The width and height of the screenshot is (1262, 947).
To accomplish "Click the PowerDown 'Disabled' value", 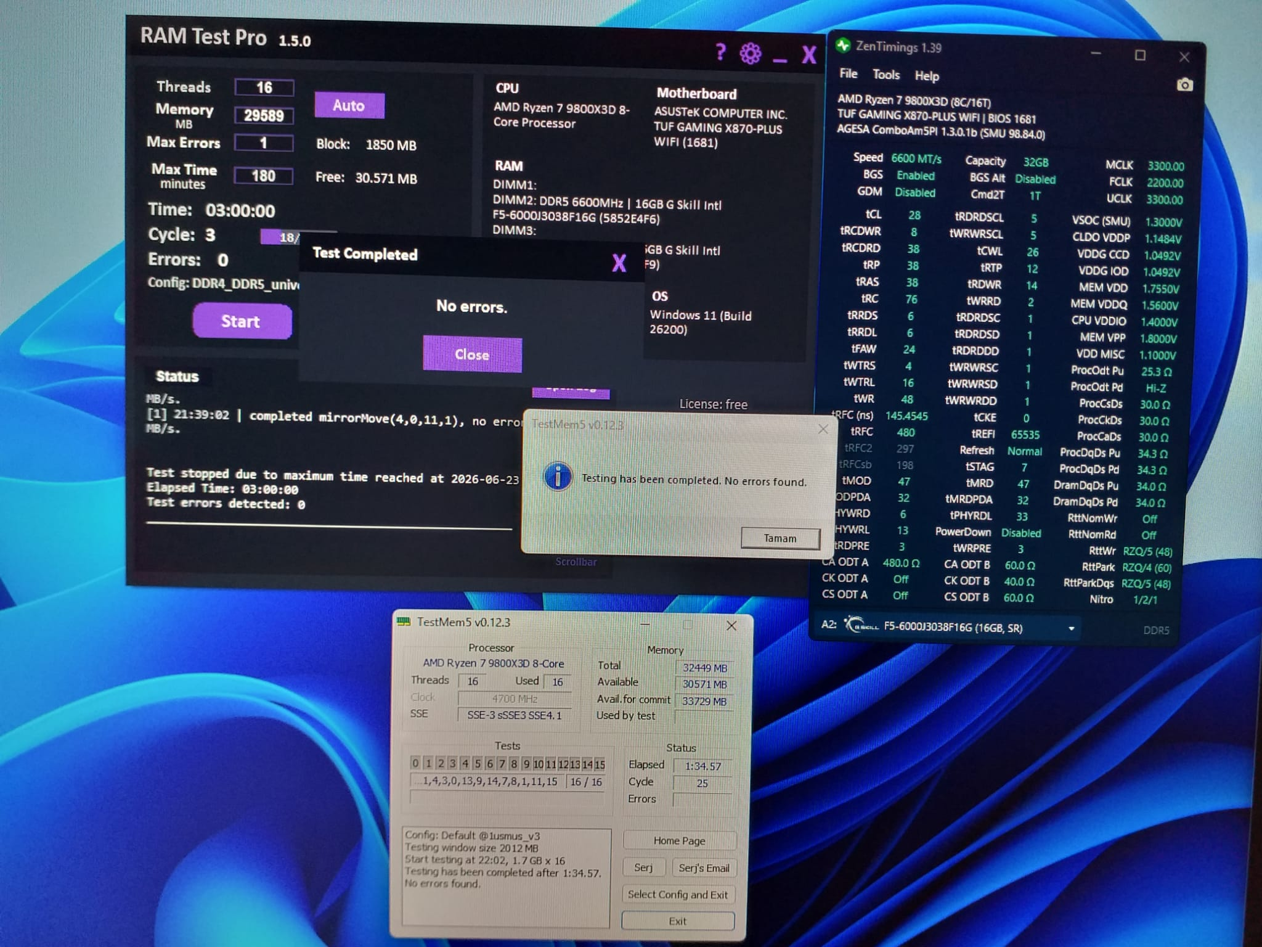I will pyautogui.click(x=1021, y=533).
